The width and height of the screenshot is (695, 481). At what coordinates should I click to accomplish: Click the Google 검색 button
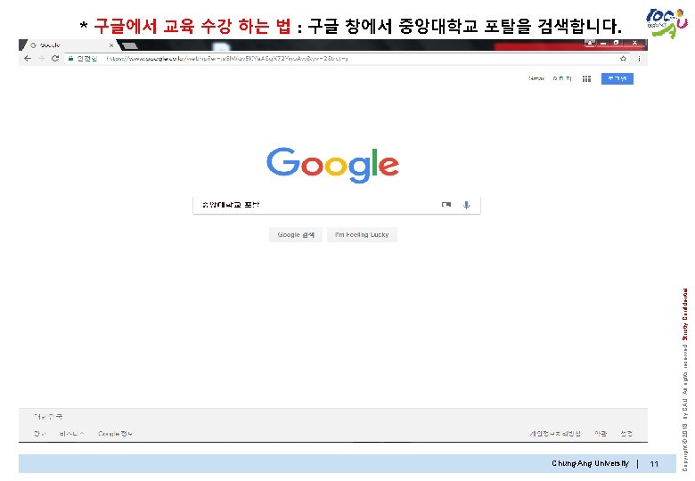(296, 235)
